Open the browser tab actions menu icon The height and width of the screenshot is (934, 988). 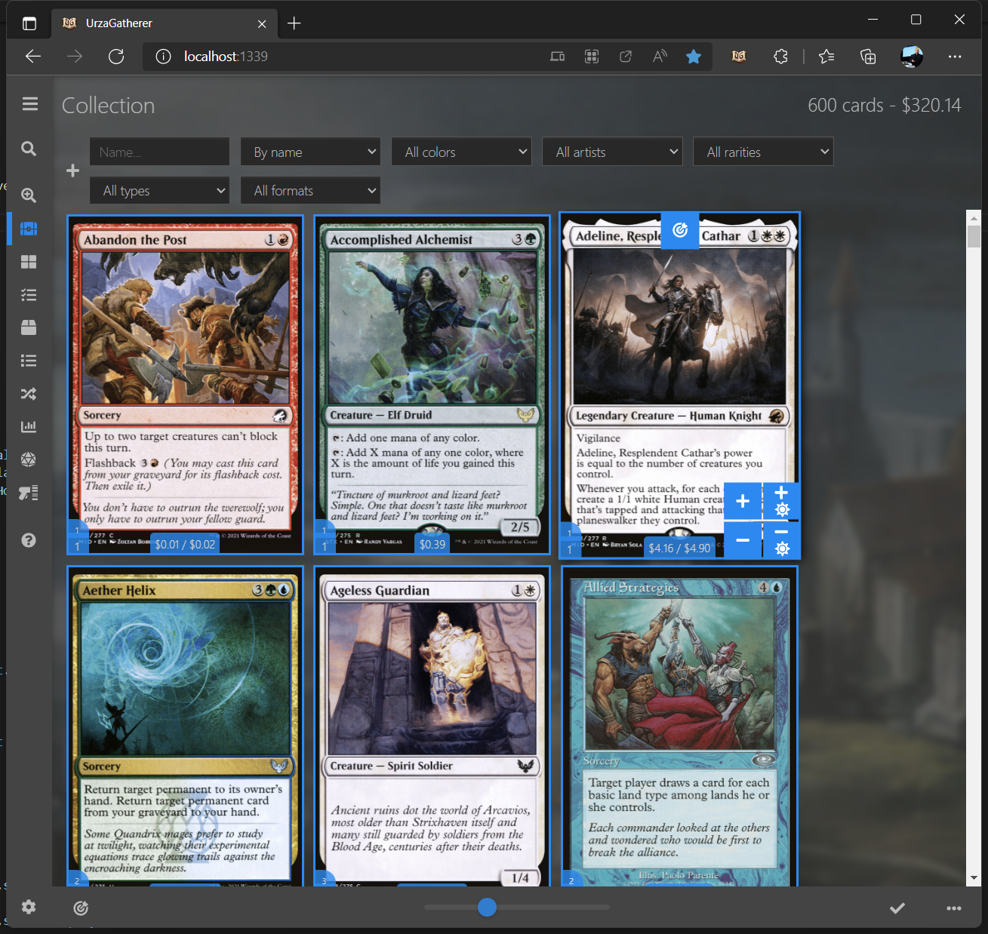point(29,23)
